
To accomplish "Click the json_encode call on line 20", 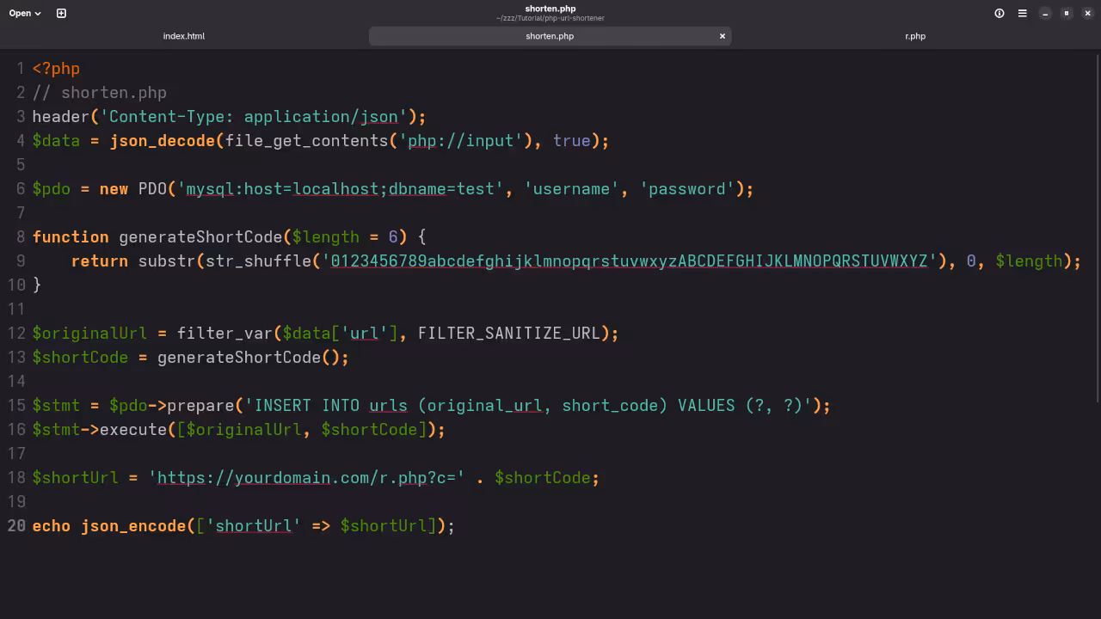I will (132, 525).
